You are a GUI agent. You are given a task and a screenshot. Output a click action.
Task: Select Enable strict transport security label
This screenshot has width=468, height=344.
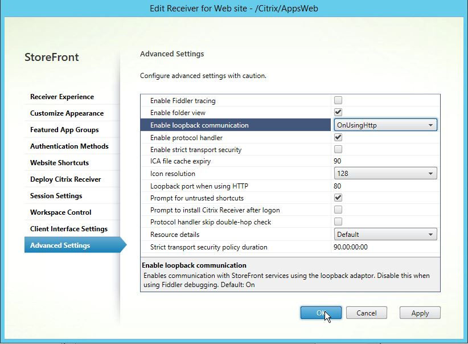click(196, 150)
